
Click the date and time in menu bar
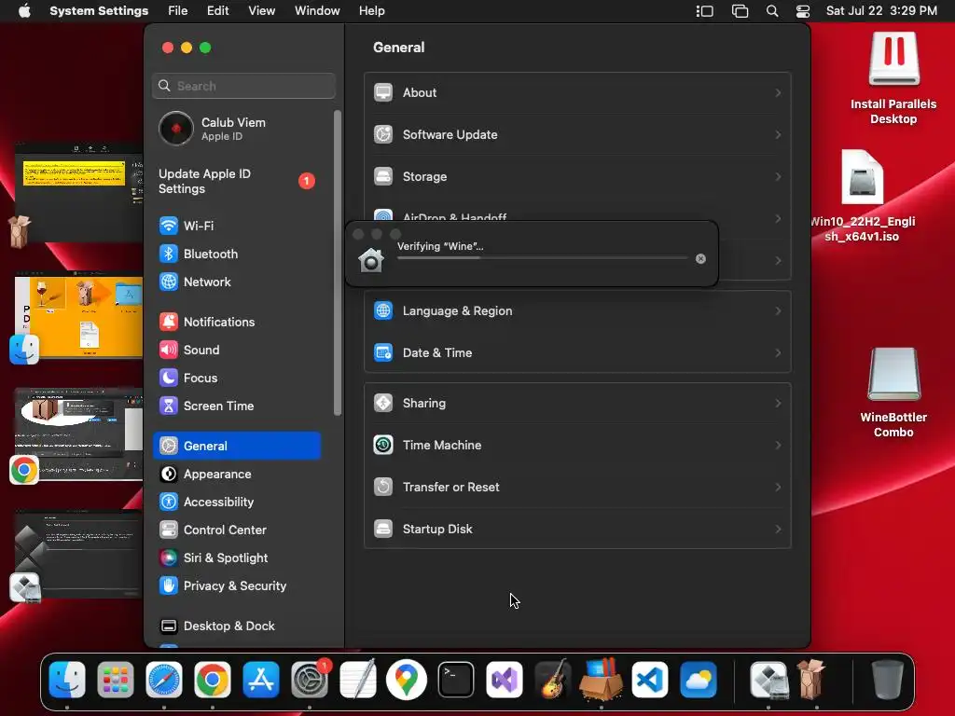[881, 11]
